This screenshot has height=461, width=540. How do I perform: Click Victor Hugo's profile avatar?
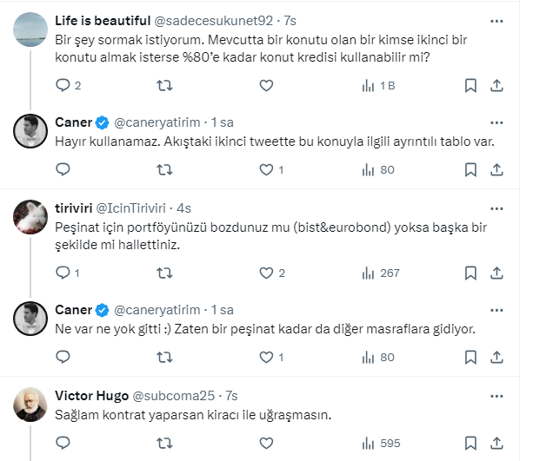[x=30, y=404]
